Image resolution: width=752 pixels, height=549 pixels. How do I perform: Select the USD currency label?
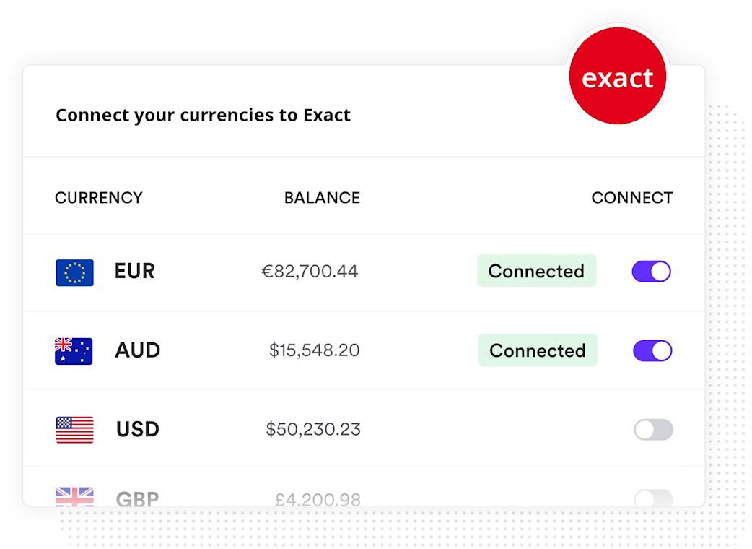coord(138,430)
